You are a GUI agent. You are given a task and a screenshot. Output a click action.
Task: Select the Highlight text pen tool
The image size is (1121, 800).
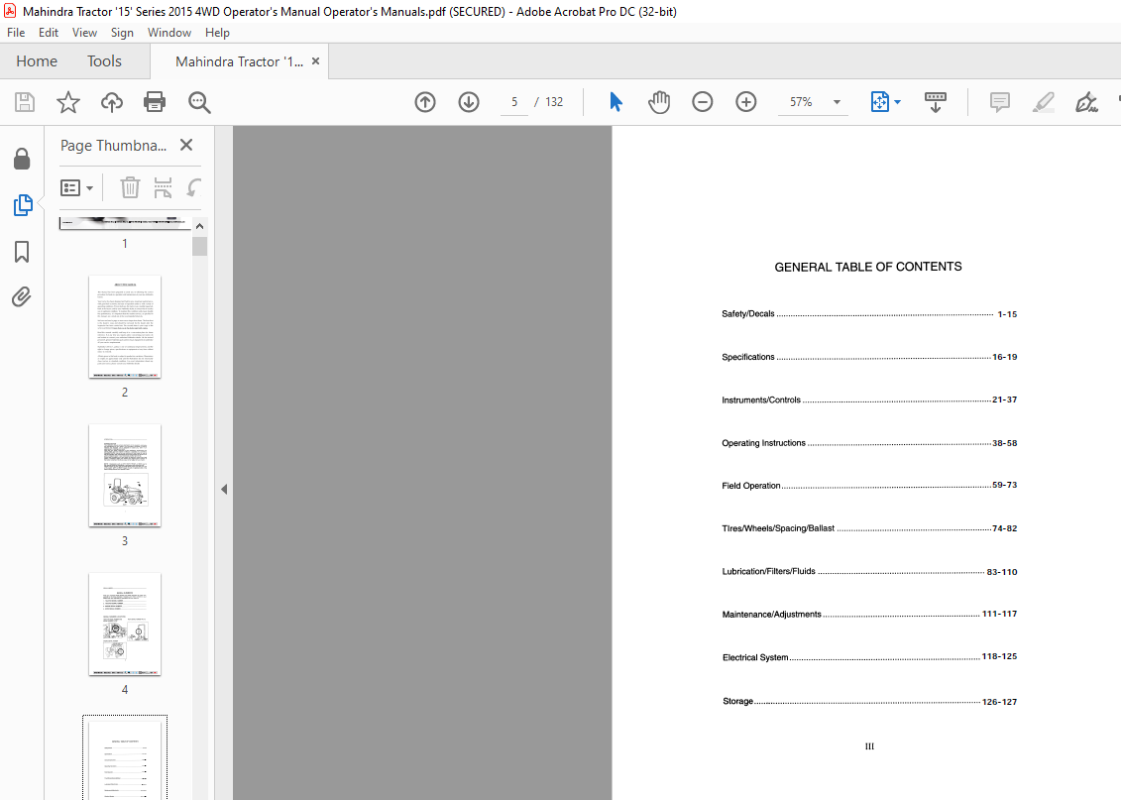pyautogui.click(x=1044, y=102)
